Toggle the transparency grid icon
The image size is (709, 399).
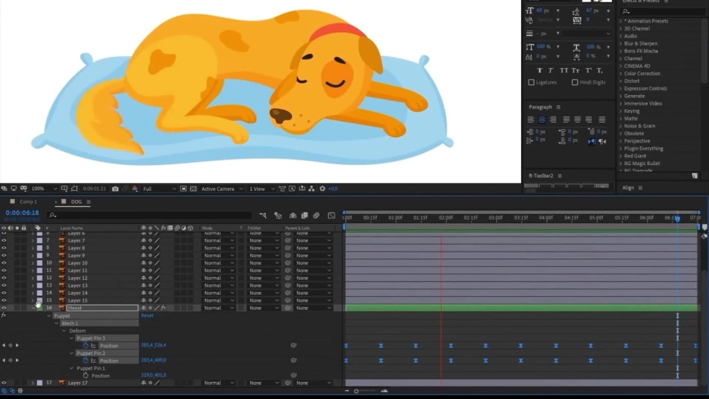(193, 189)
